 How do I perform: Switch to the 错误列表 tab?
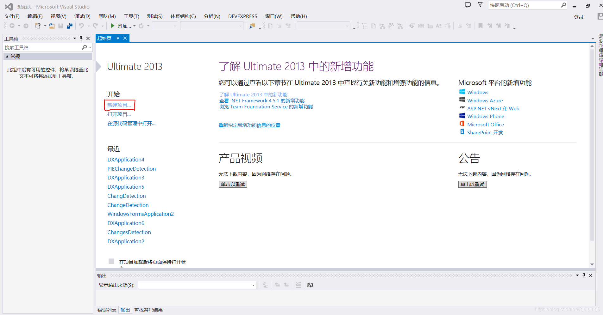107,310
